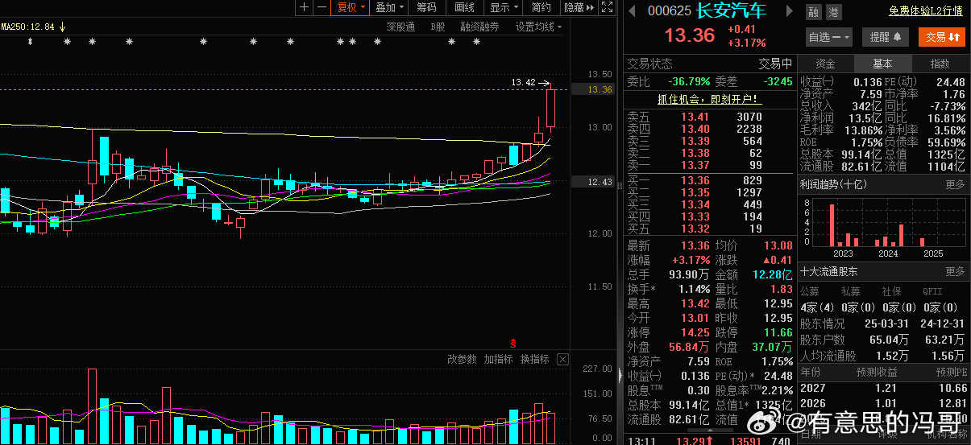Click 更多 beside 利润趋势
The image size is (971, 445).
click(955, 184)
